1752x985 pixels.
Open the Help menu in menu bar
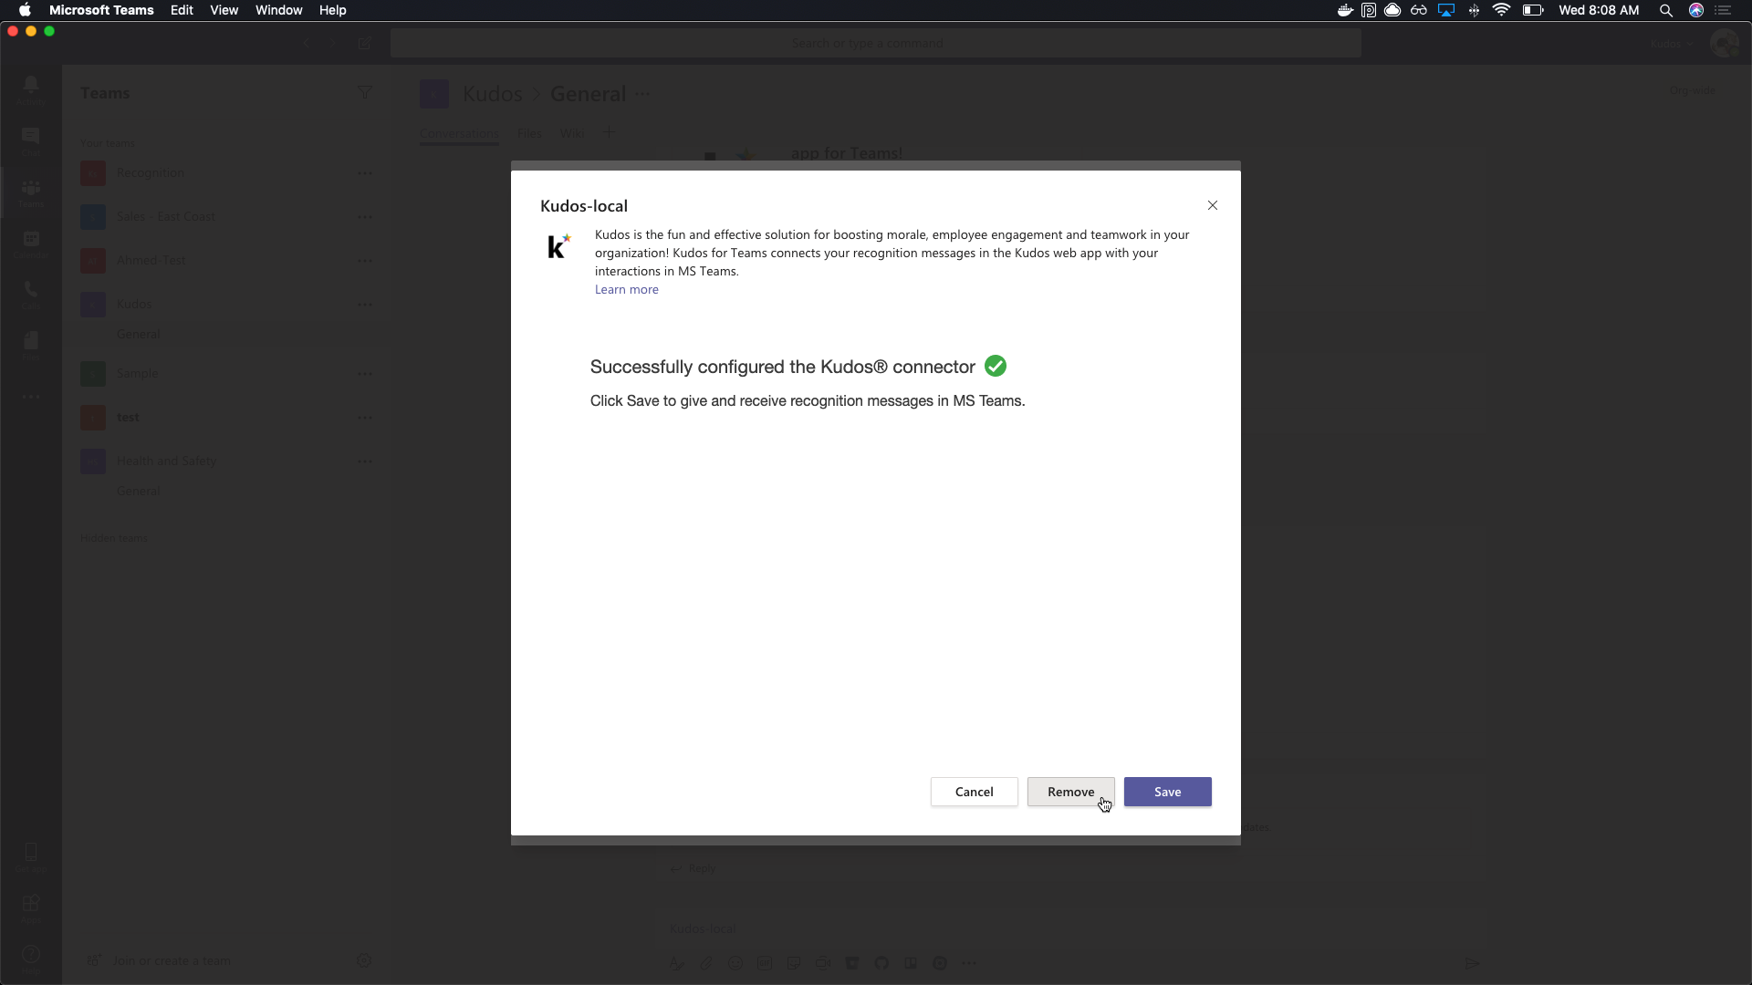(332, 10)
